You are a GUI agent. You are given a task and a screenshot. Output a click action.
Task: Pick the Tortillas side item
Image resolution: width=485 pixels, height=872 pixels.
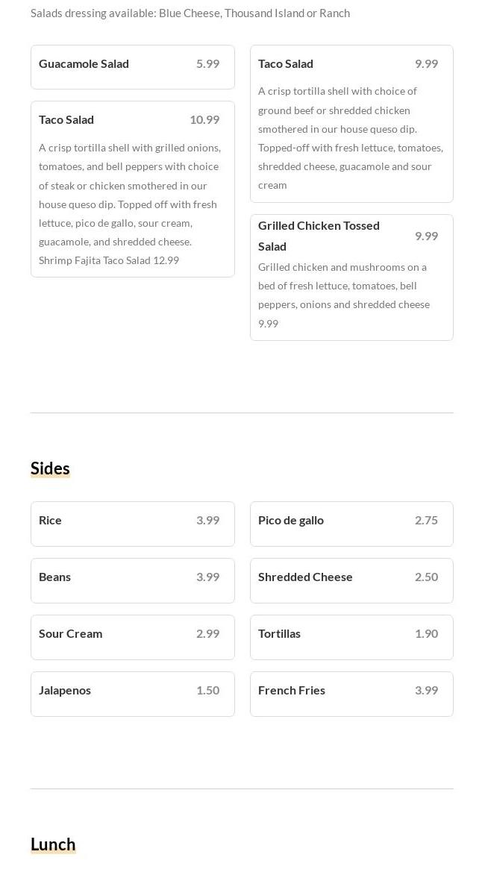coord(280,634)
